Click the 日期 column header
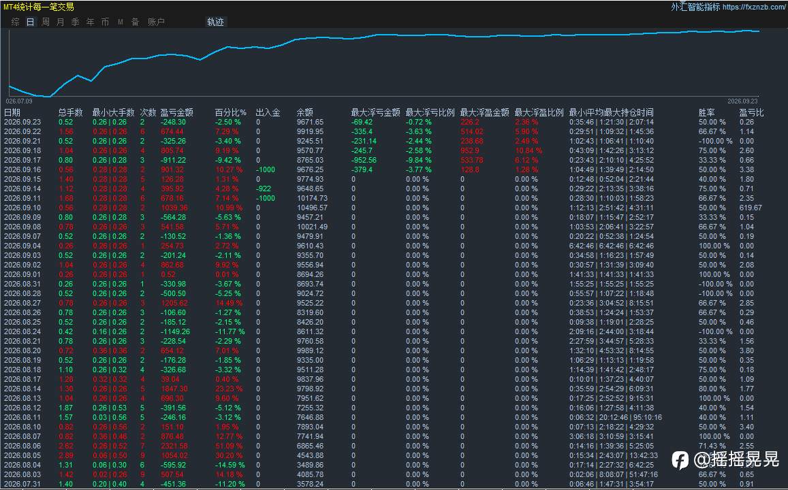The image size is (788, 490). point(12,112)
